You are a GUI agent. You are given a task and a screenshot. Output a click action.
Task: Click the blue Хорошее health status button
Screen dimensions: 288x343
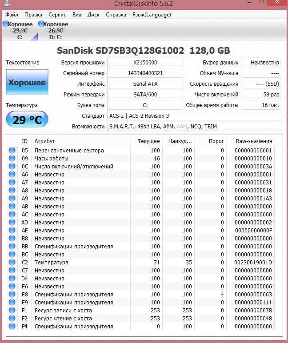(x=27, y=82)
